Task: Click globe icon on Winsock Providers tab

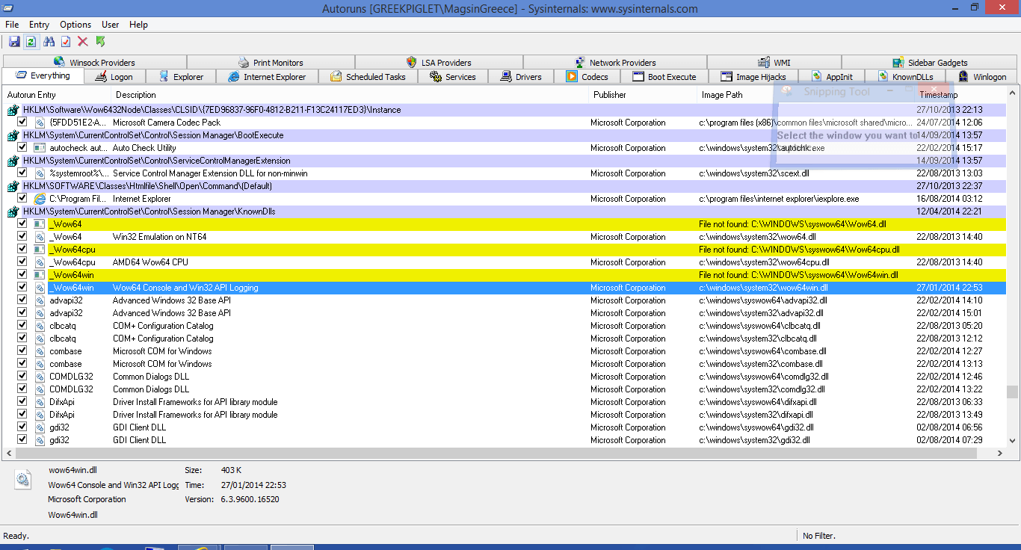Action: tap(60, 63)
